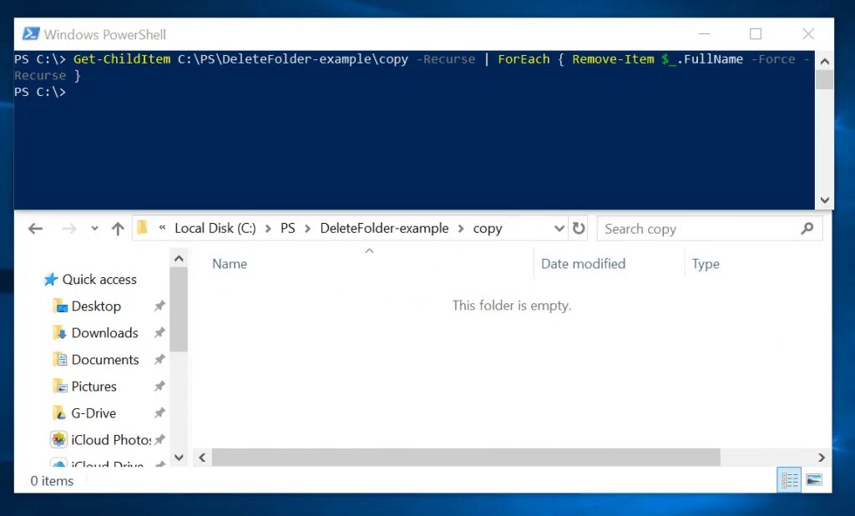Viewport: 855px width, 516px height.
Task: Click the G-Drive folder icon
Action: (x=59, y=413)
